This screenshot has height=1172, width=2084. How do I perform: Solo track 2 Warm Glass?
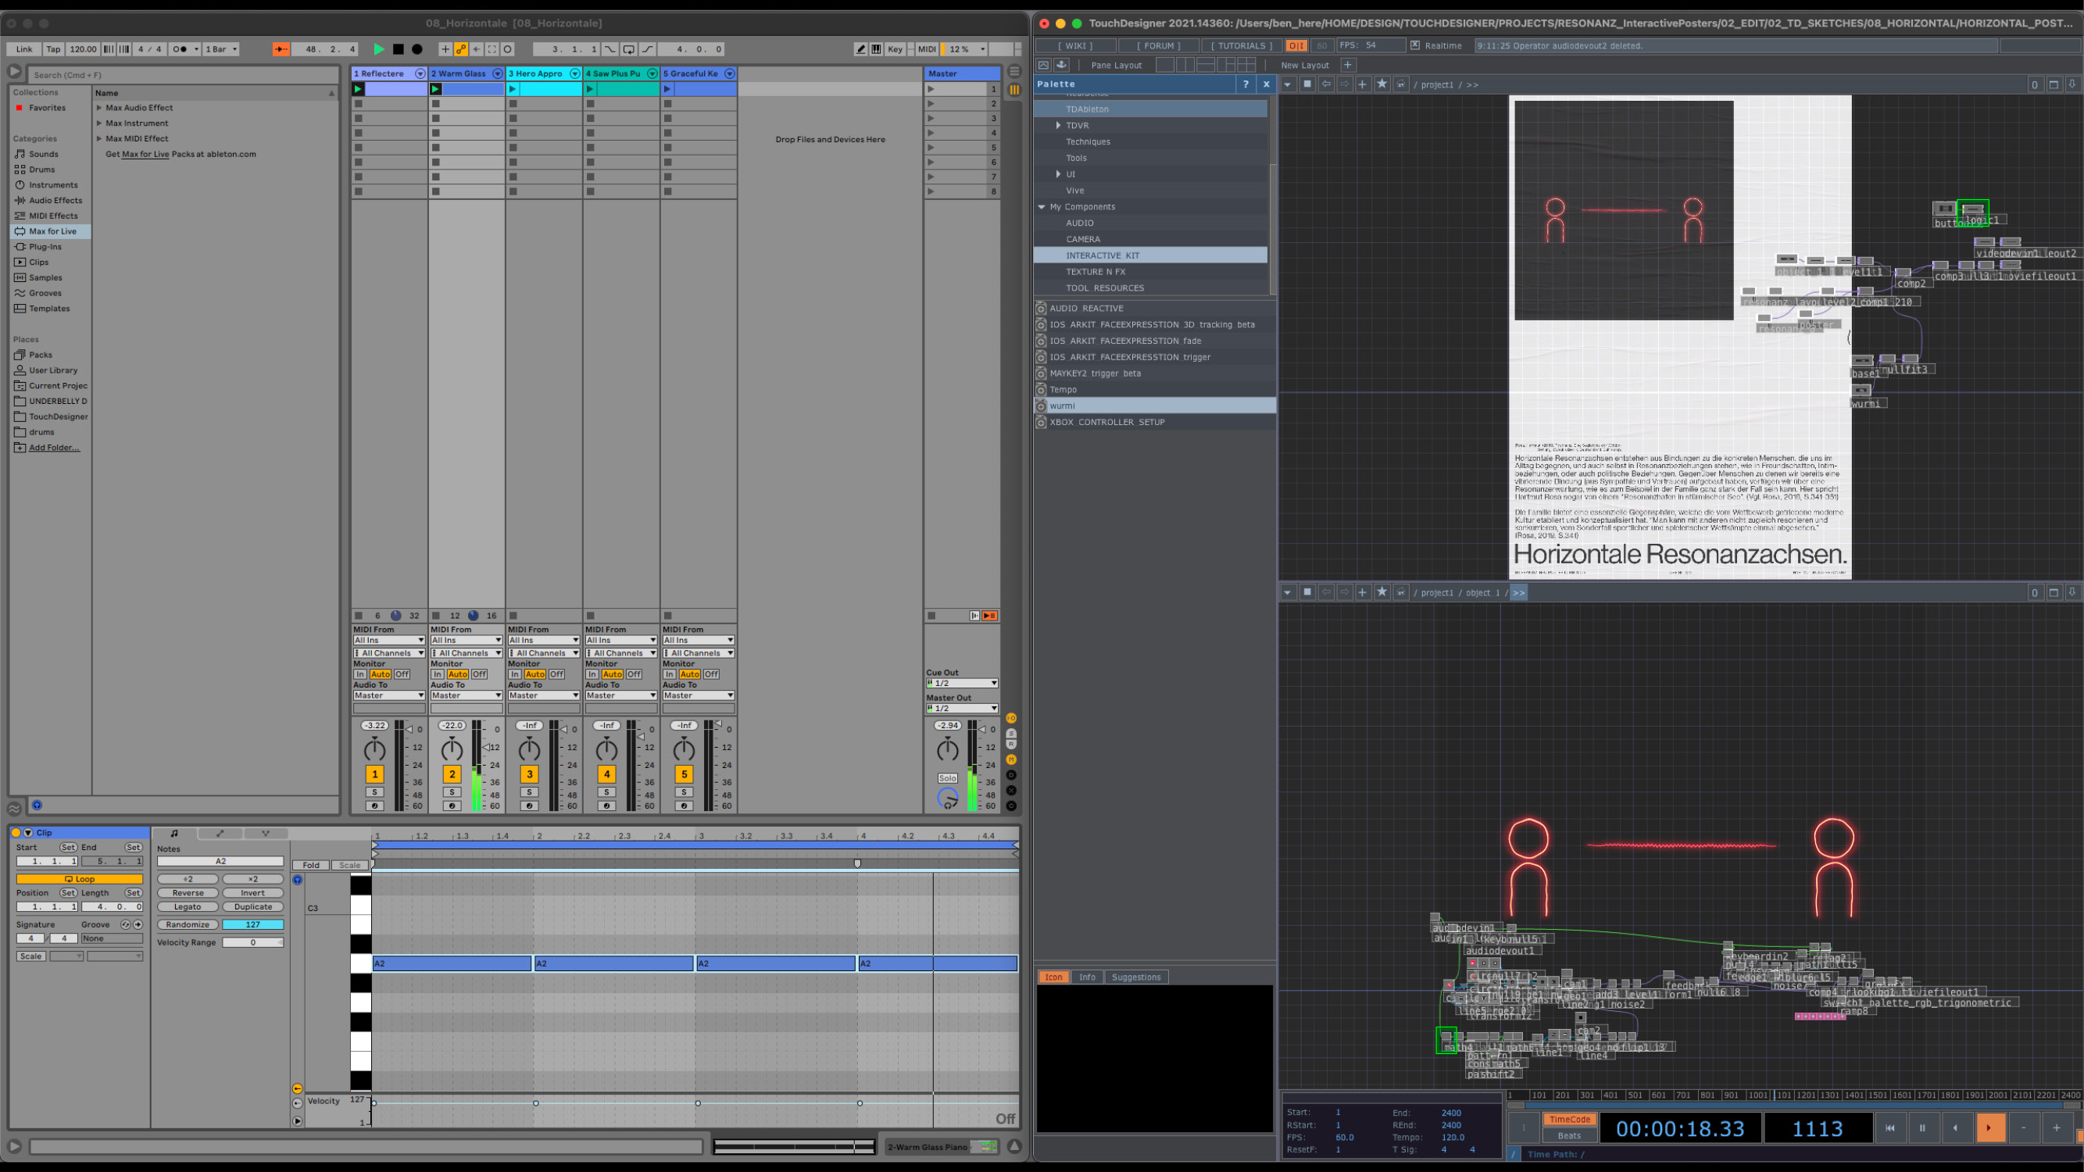point(452,791)
